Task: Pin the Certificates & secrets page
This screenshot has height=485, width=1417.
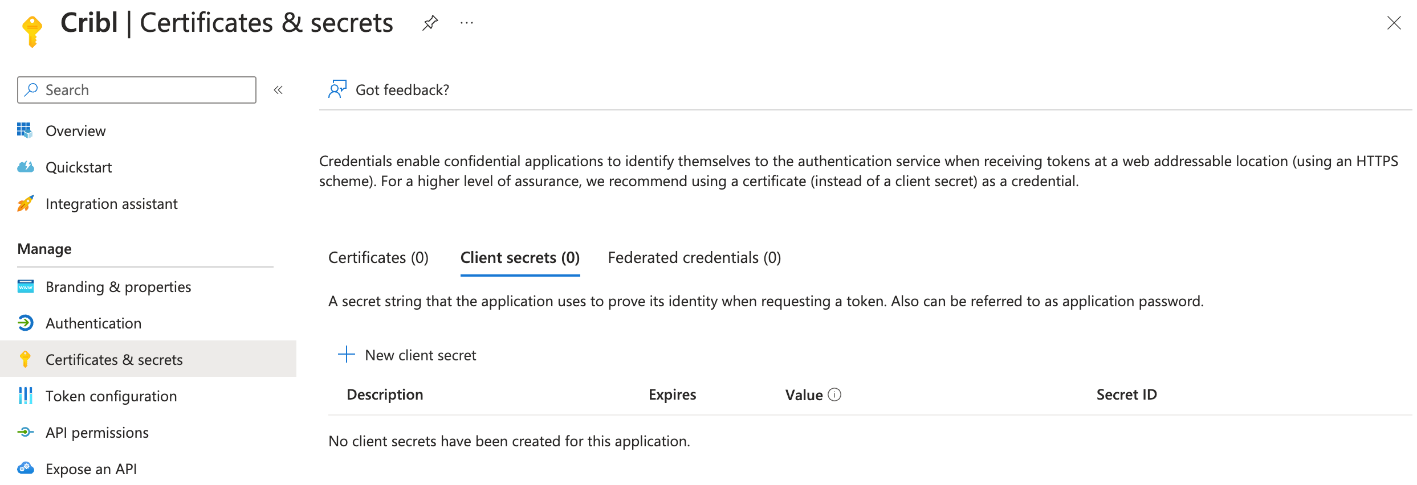Action: click(430, 22)
